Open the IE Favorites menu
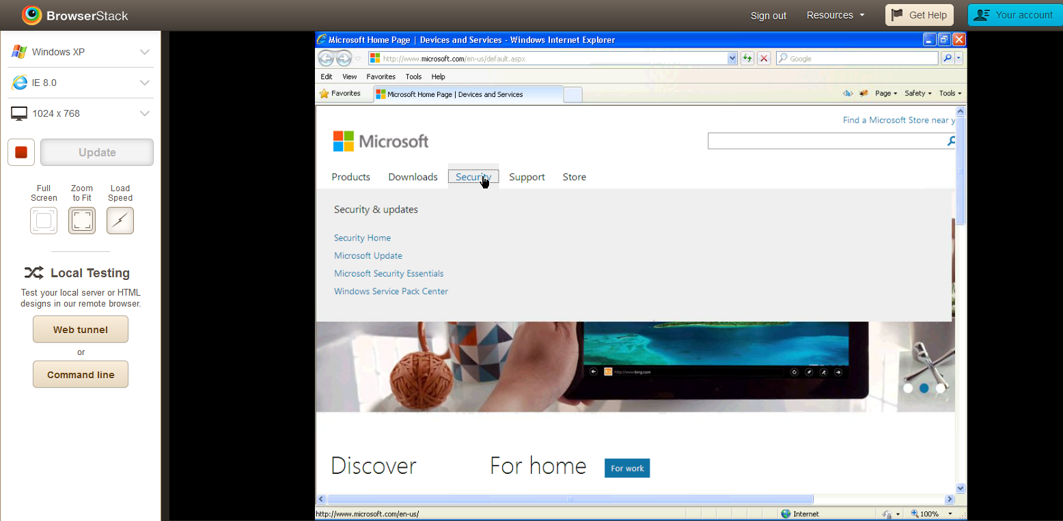Viewport: 1063px width, 521px height. click(x=381, y=76)
